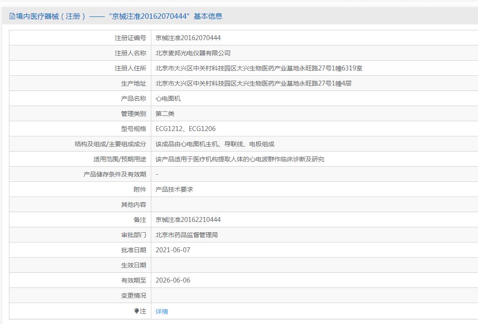Click the 型号规格 label
The width and height of the screenshot is (478, 324).
(133, 129)
